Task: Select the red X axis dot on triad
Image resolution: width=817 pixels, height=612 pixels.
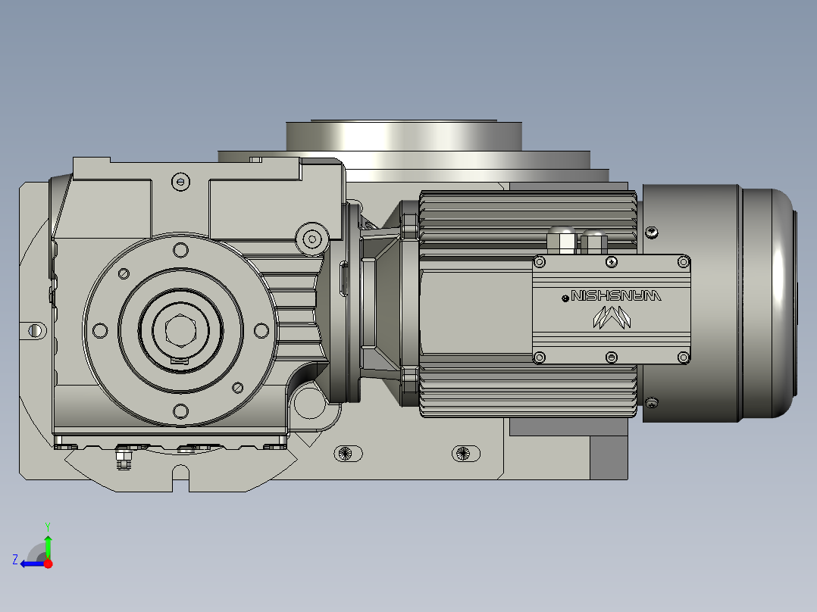Action: (49, 564)
